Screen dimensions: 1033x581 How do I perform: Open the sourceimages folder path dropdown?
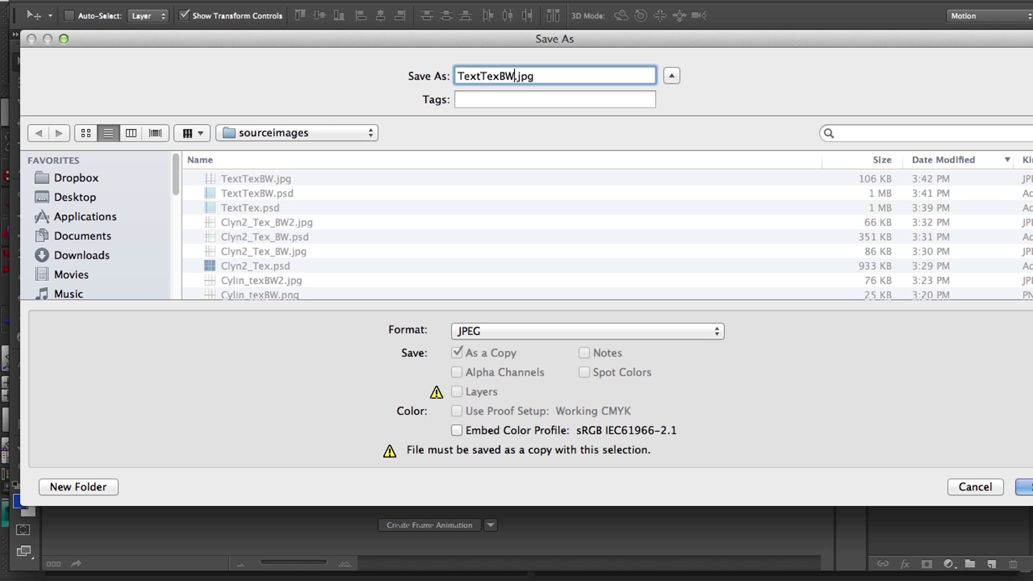coord(297,133)
